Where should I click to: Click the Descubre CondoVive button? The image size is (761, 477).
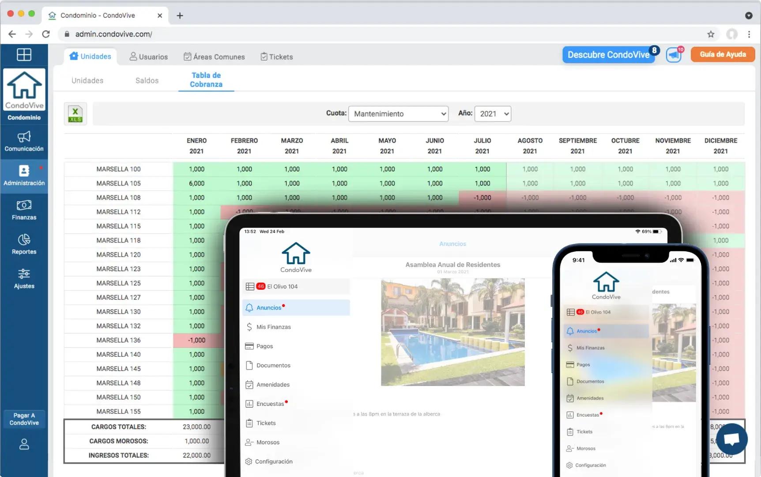(609, 55)
